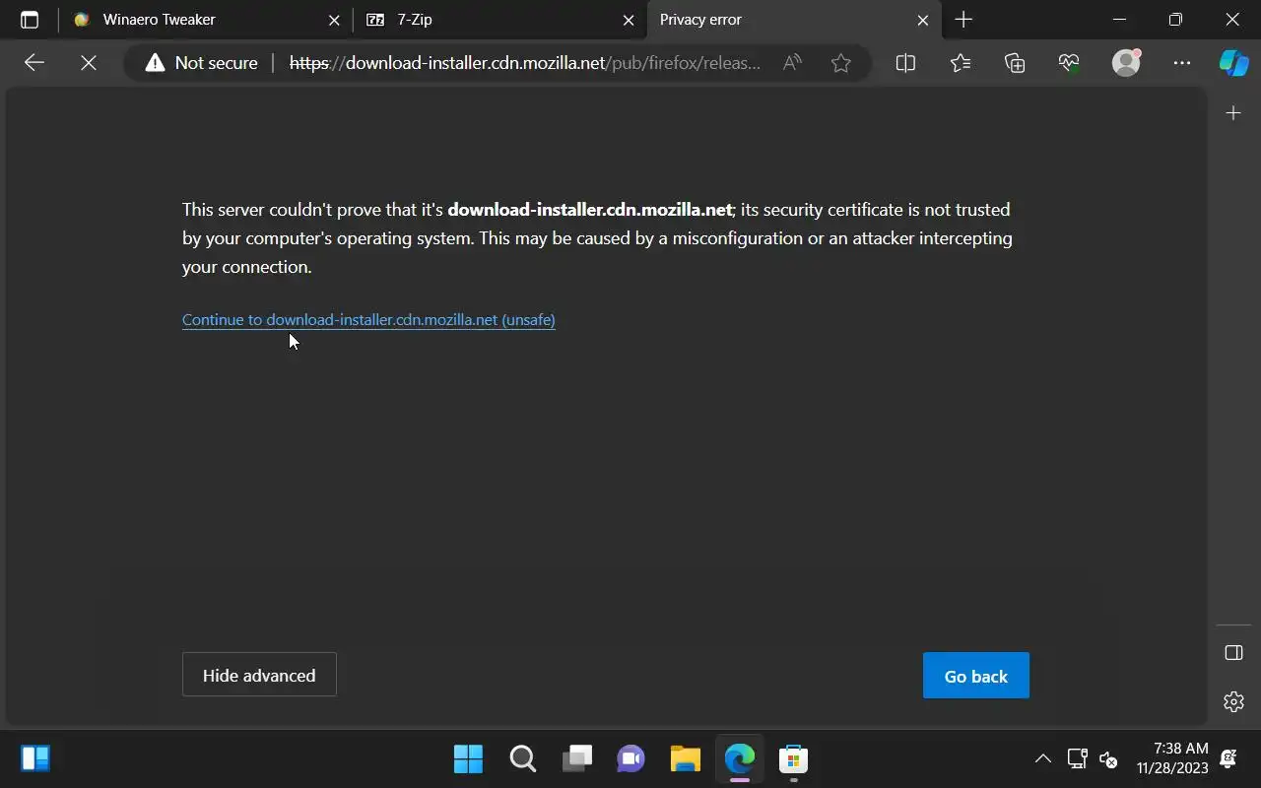Close the 7-Zip tab
This screenshot has width=1261, height=788.
(629, 20)
